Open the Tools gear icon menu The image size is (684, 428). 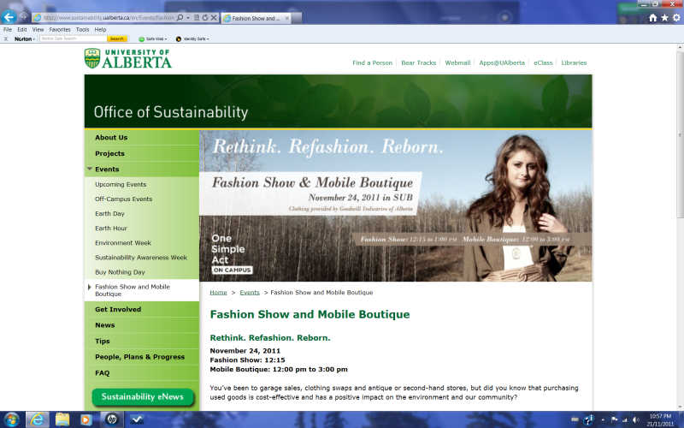coord(676,18)
